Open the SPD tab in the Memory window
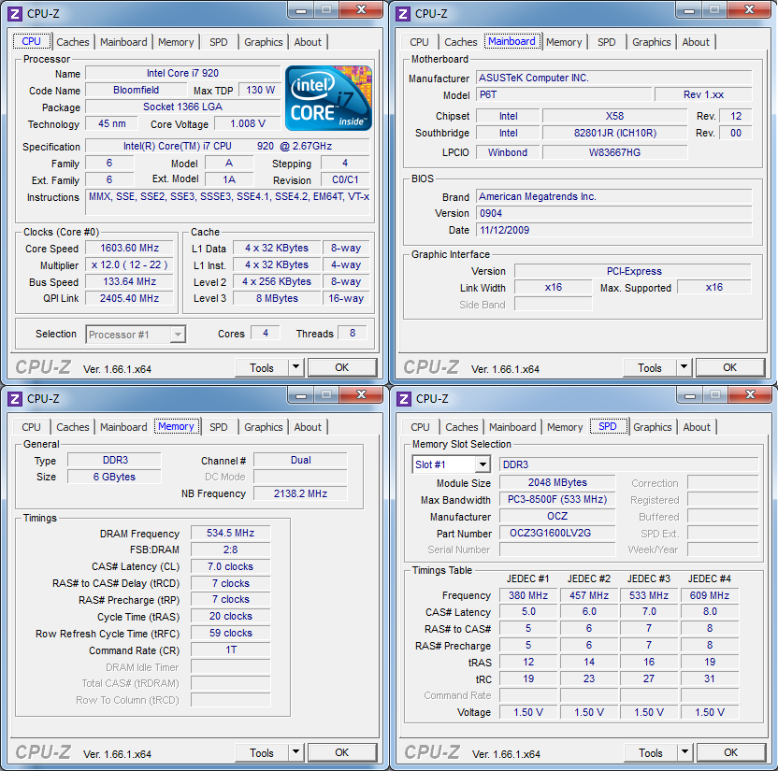The height and width of the screenshot is (771, 778). click(218, 427)
